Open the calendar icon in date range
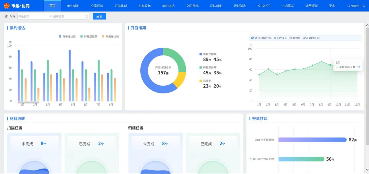The height and width of the screenshot is (174, 369). tap(86, 16)
